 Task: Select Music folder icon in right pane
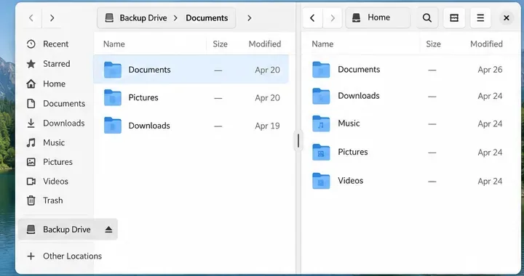click(x=321, y=123)
